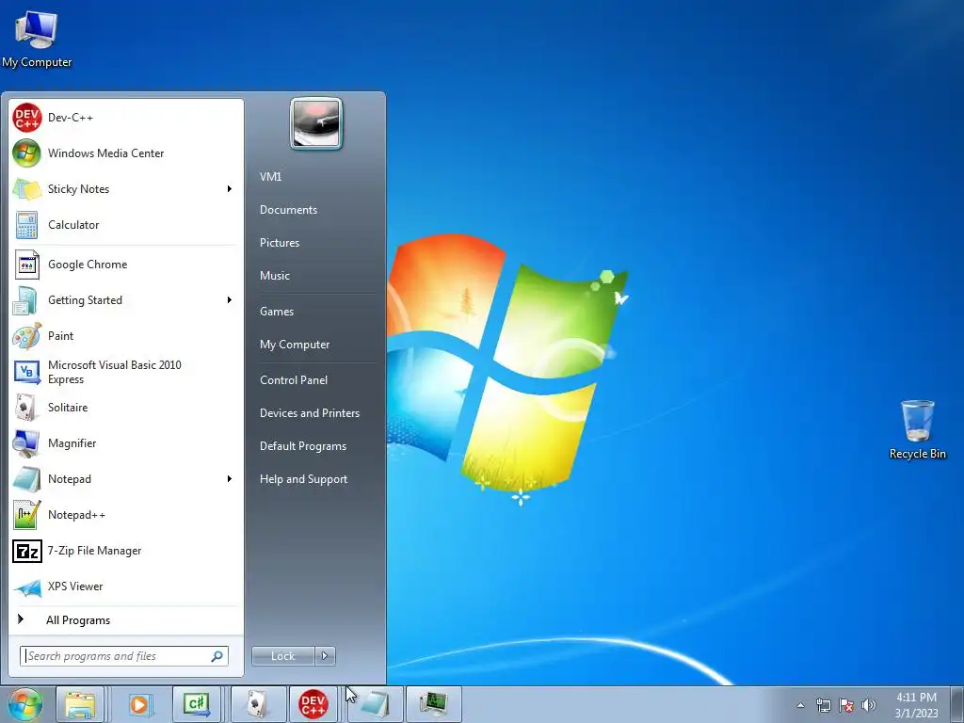This screenshot has height=723, width=964.
Task: Open Google Chrome in the Start menu
Action: click(126, 265)
